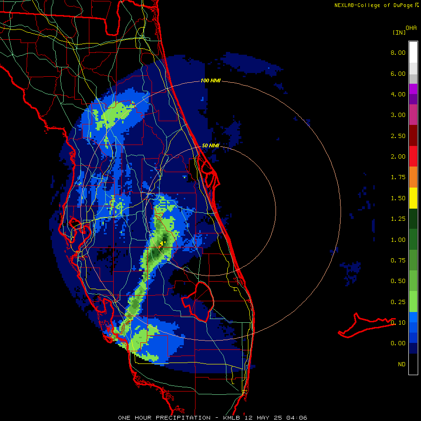Click the 100 NMI range ring label
The height and width of the screenshot is (421, 421).
210,80
